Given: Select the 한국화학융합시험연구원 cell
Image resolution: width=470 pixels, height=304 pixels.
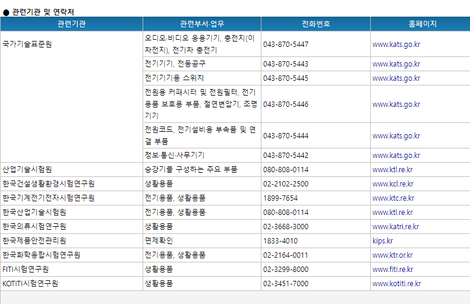Looking at the screenshot, I should [71, 255].
